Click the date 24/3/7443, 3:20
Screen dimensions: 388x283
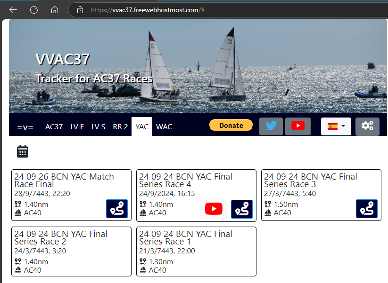(x=40, y=251)
